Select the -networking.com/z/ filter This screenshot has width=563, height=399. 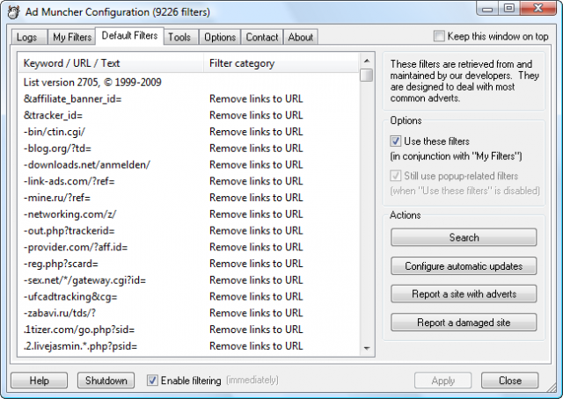pyautogui.click(x=188, y=214)
